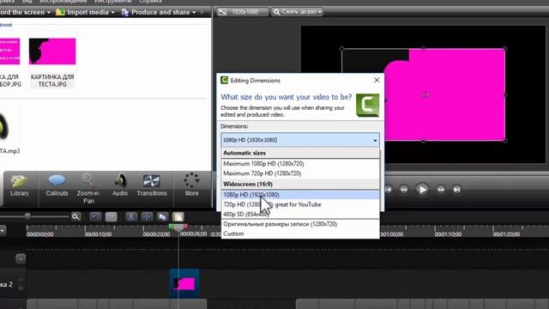Click the Paste icon in timeline toolbar

pos(178,217)
